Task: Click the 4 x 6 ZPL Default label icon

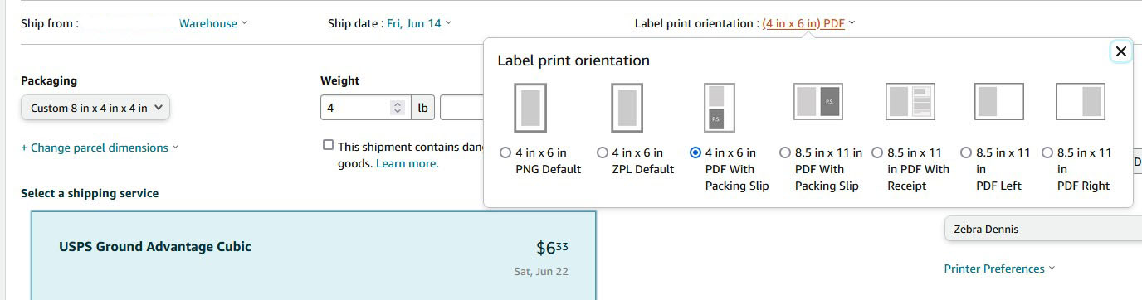Action: click(627, 108)
